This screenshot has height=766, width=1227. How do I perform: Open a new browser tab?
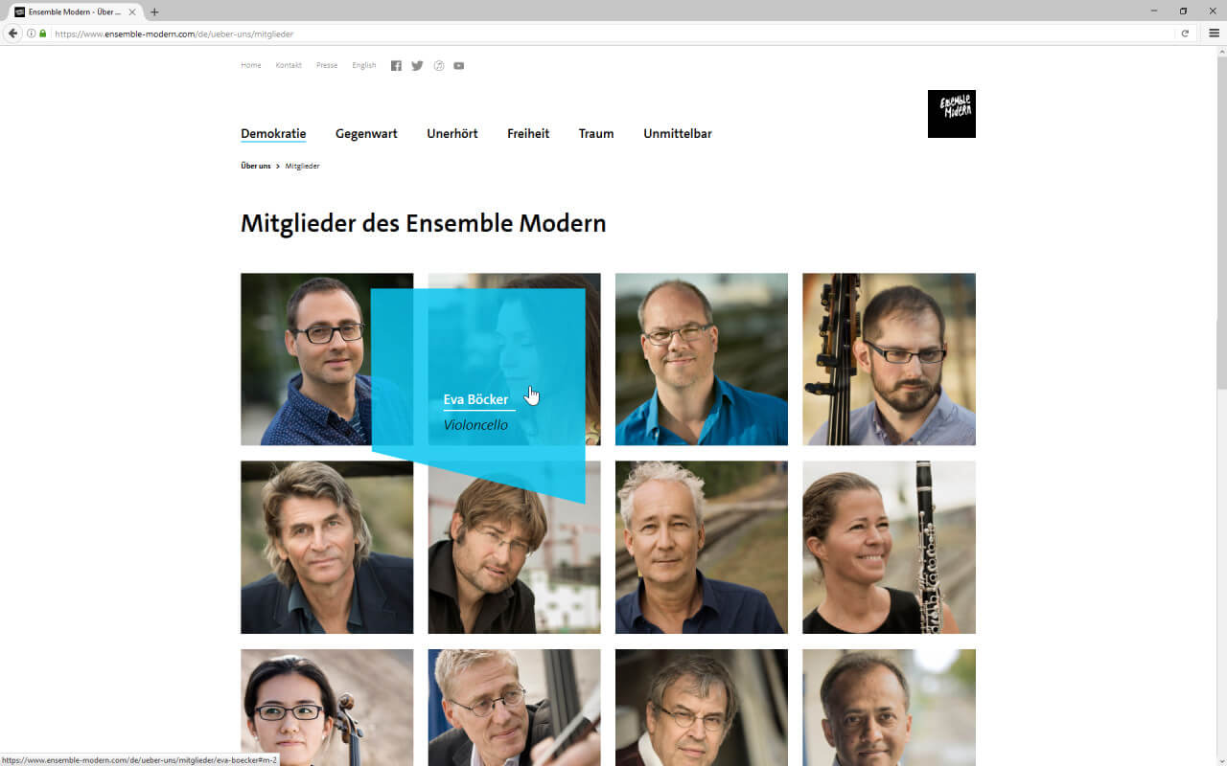(154, 12)
